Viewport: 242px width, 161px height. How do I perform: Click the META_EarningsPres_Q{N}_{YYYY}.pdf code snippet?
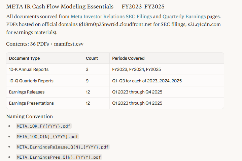tap(59, 157)
